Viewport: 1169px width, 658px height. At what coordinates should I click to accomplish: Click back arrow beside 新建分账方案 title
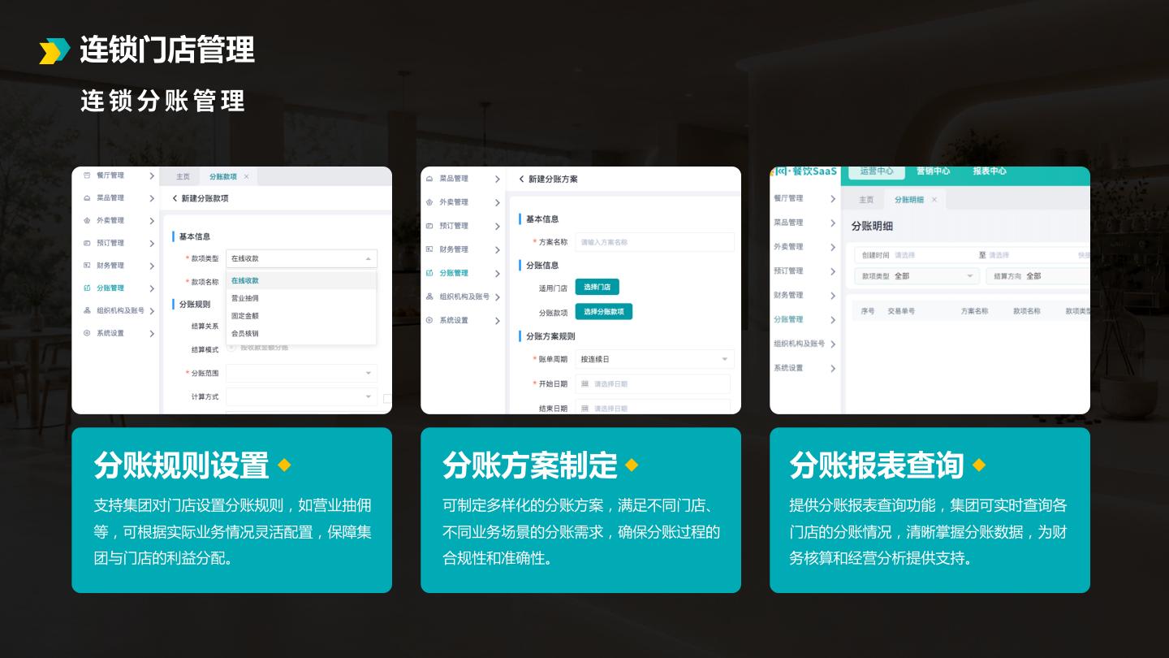point(521,179)
